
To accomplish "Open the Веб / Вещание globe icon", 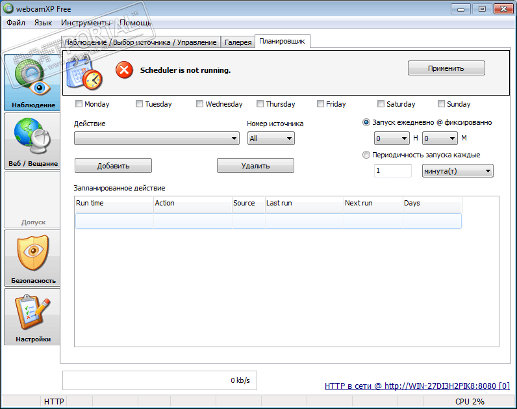I will (x=32, y=141).
